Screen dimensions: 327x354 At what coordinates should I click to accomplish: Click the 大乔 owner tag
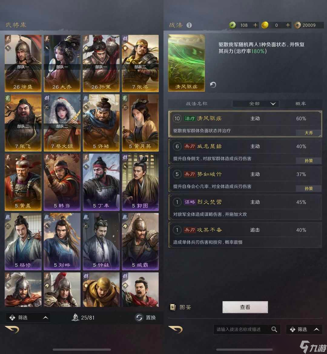(x=309, y=133)
